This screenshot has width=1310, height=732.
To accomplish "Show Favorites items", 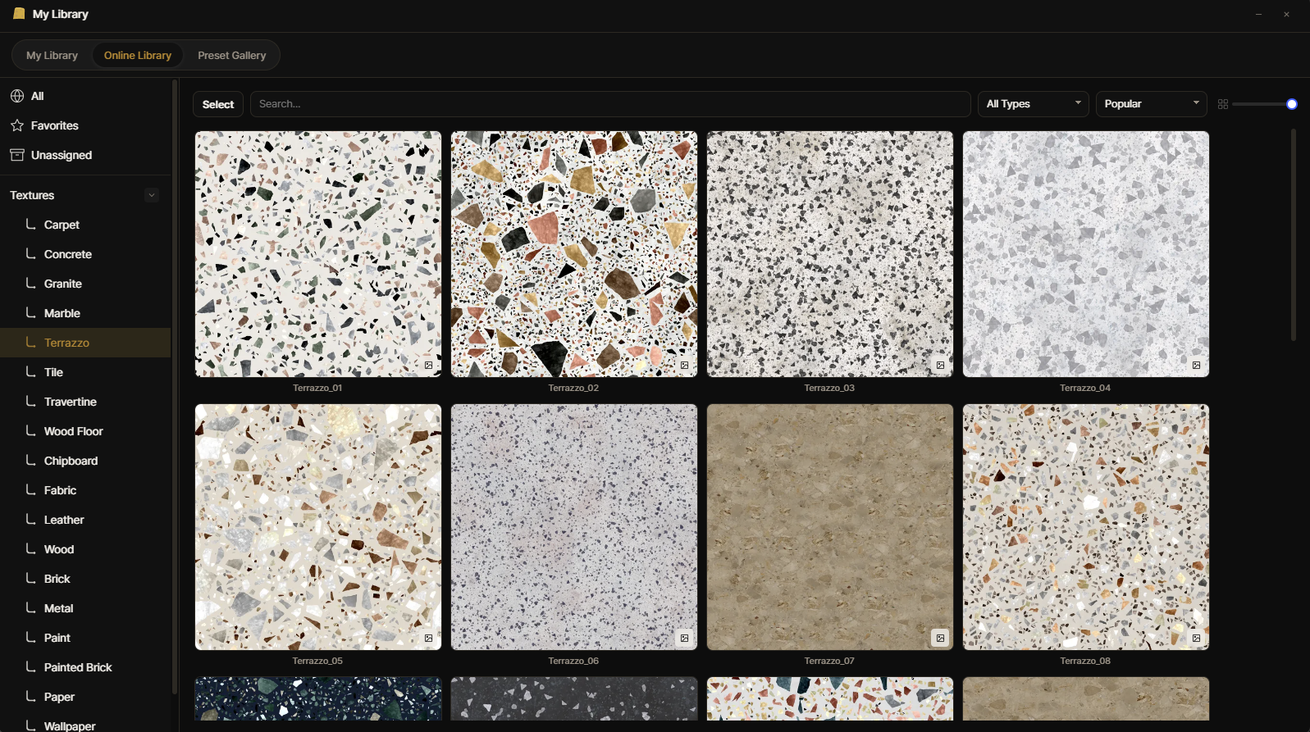I will tap(85, 125).
